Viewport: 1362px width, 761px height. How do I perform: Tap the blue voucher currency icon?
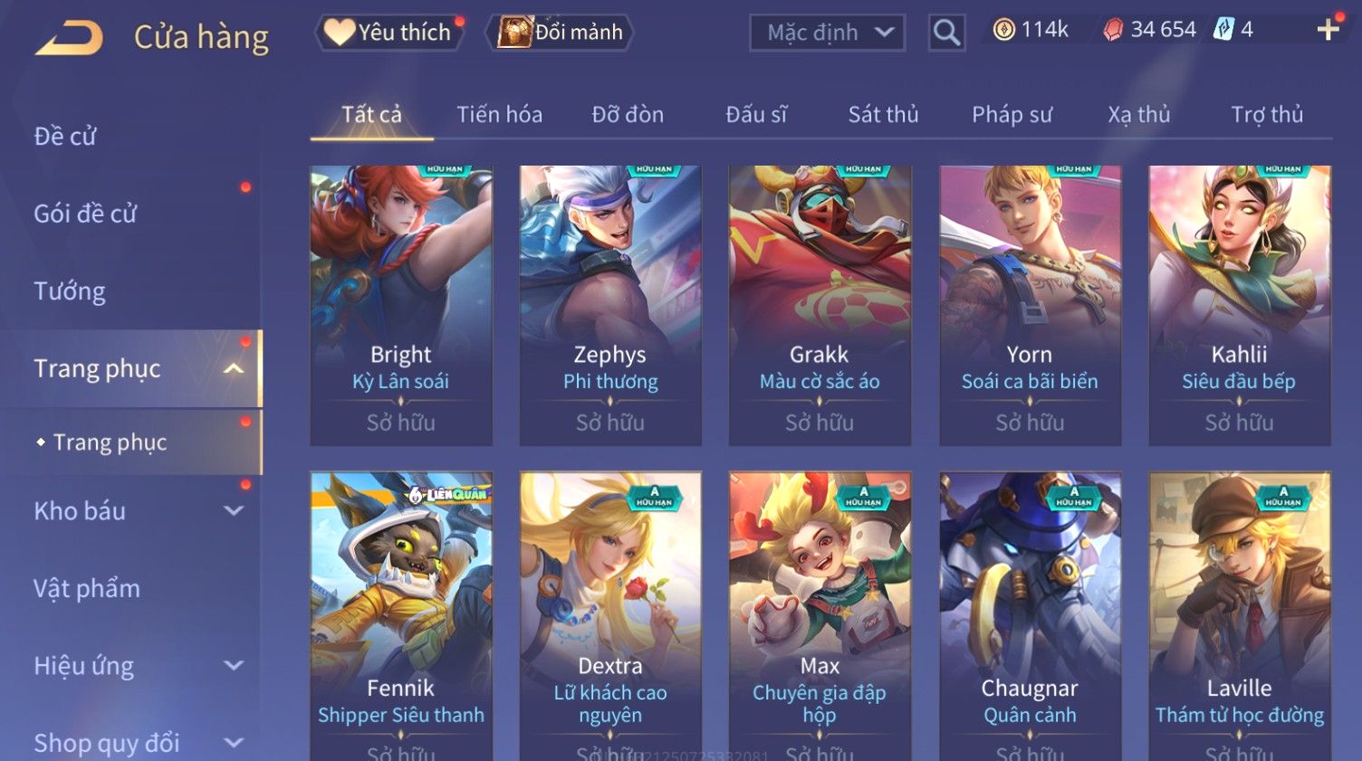[x=1223, y=30]
